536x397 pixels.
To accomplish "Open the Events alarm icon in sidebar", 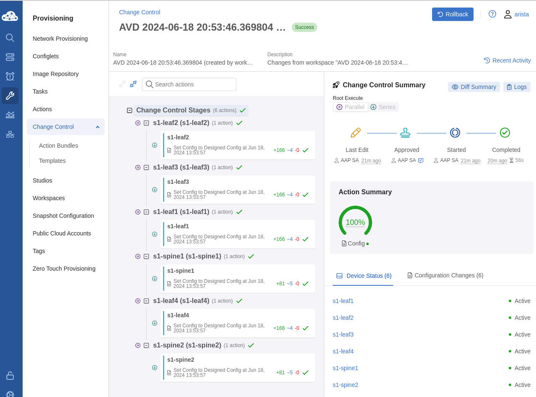I will 10,76.
